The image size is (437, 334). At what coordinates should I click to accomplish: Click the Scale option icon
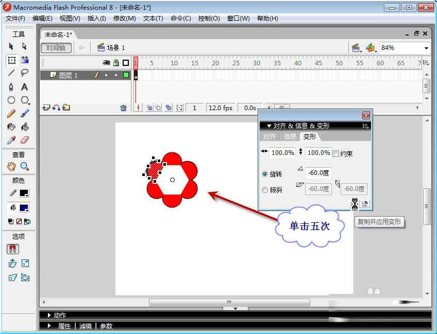tap(25, 263)
